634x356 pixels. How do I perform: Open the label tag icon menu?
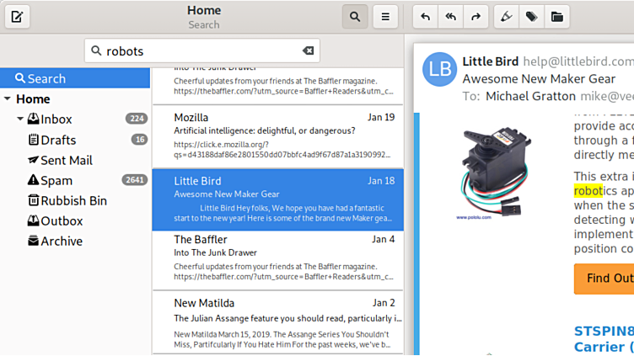click(530, 17)
